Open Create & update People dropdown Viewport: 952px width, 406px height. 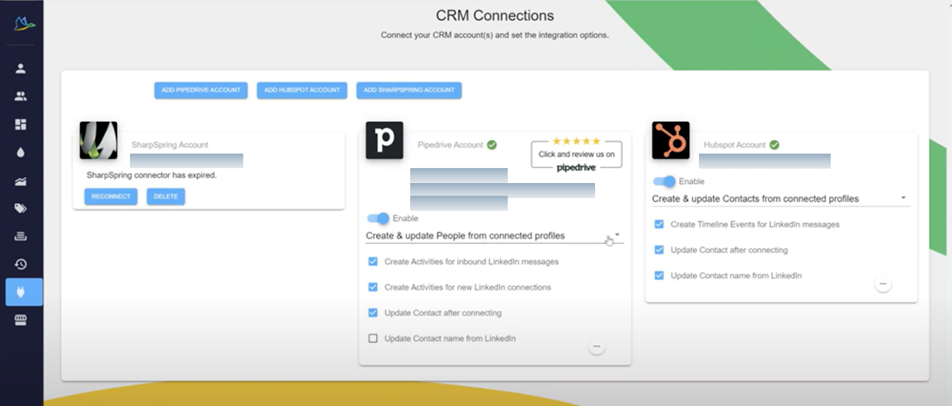coord(494,236)
